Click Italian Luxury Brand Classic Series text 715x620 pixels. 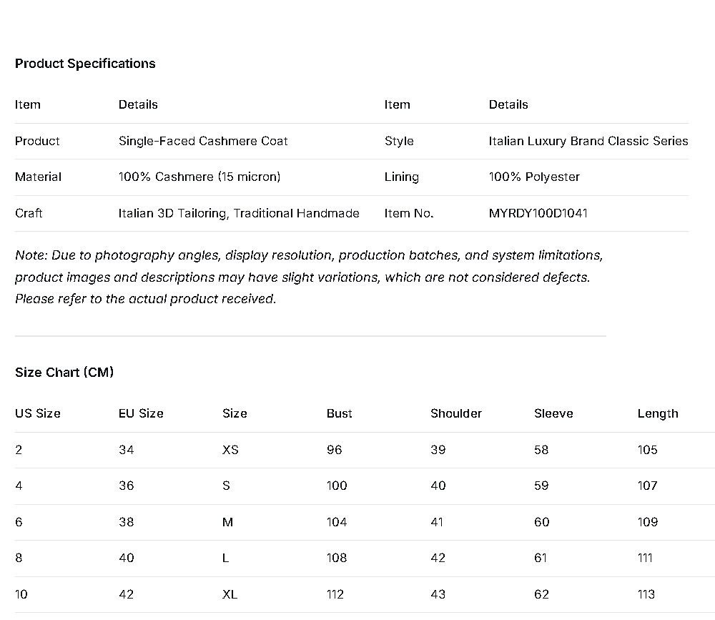tap(588, 141)
